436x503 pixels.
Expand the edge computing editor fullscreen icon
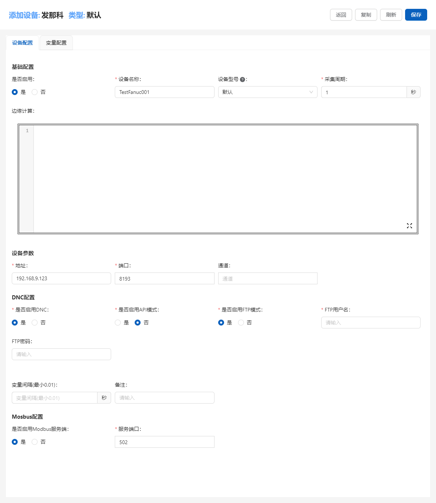pos(409,226)
